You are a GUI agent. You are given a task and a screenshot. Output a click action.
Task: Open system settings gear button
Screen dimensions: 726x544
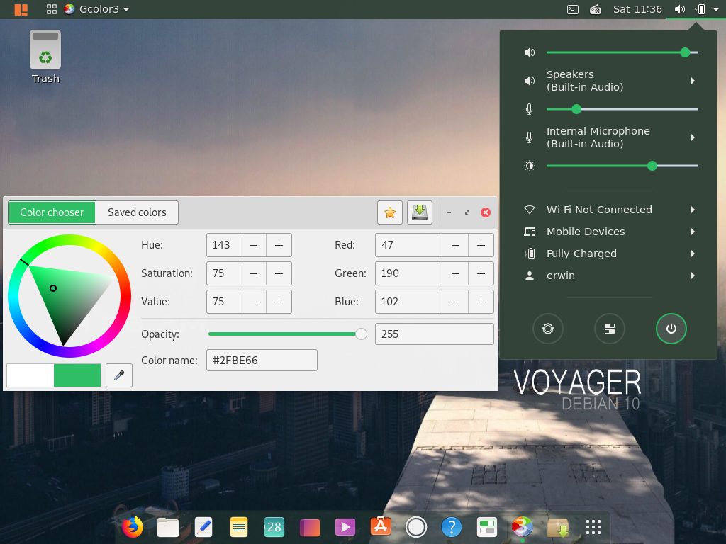tap(548, 329)
